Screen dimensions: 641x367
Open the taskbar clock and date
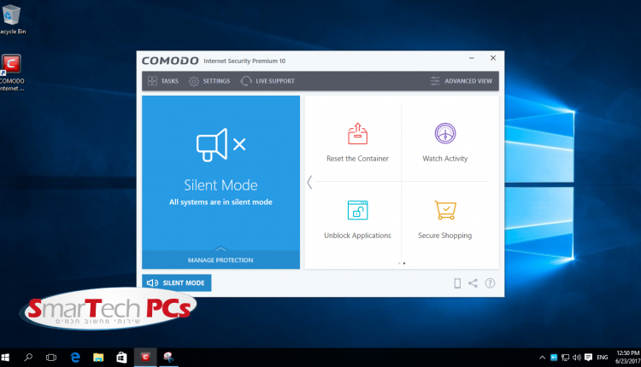pos(627,358)
